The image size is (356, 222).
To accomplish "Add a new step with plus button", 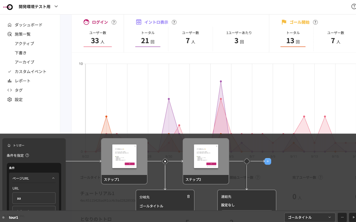I will 268,161.
